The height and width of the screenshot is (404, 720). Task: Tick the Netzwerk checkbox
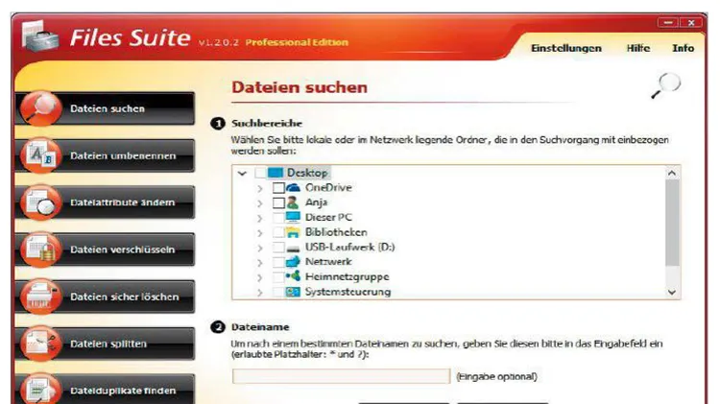(x=278, y=262)
